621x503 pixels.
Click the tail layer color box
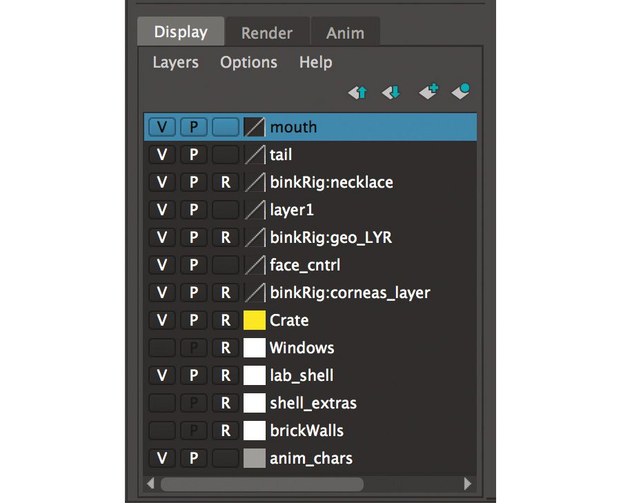pos(254,155)
